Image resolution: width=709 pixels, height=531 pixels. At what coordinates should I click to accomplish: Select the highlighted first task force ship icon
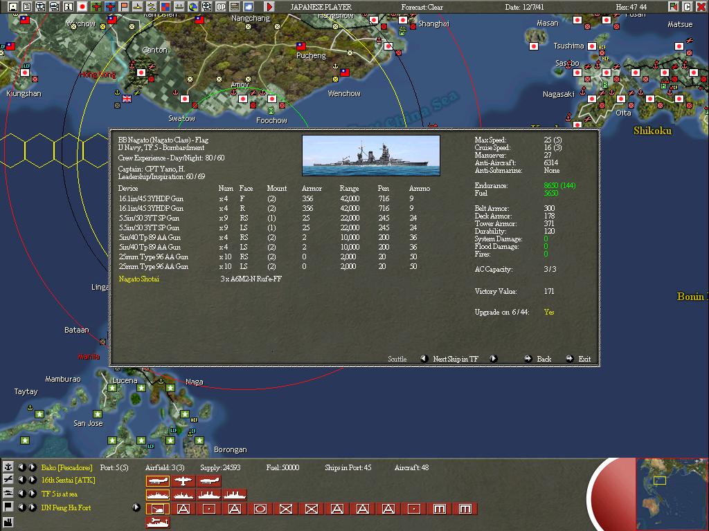click(158, 495)
